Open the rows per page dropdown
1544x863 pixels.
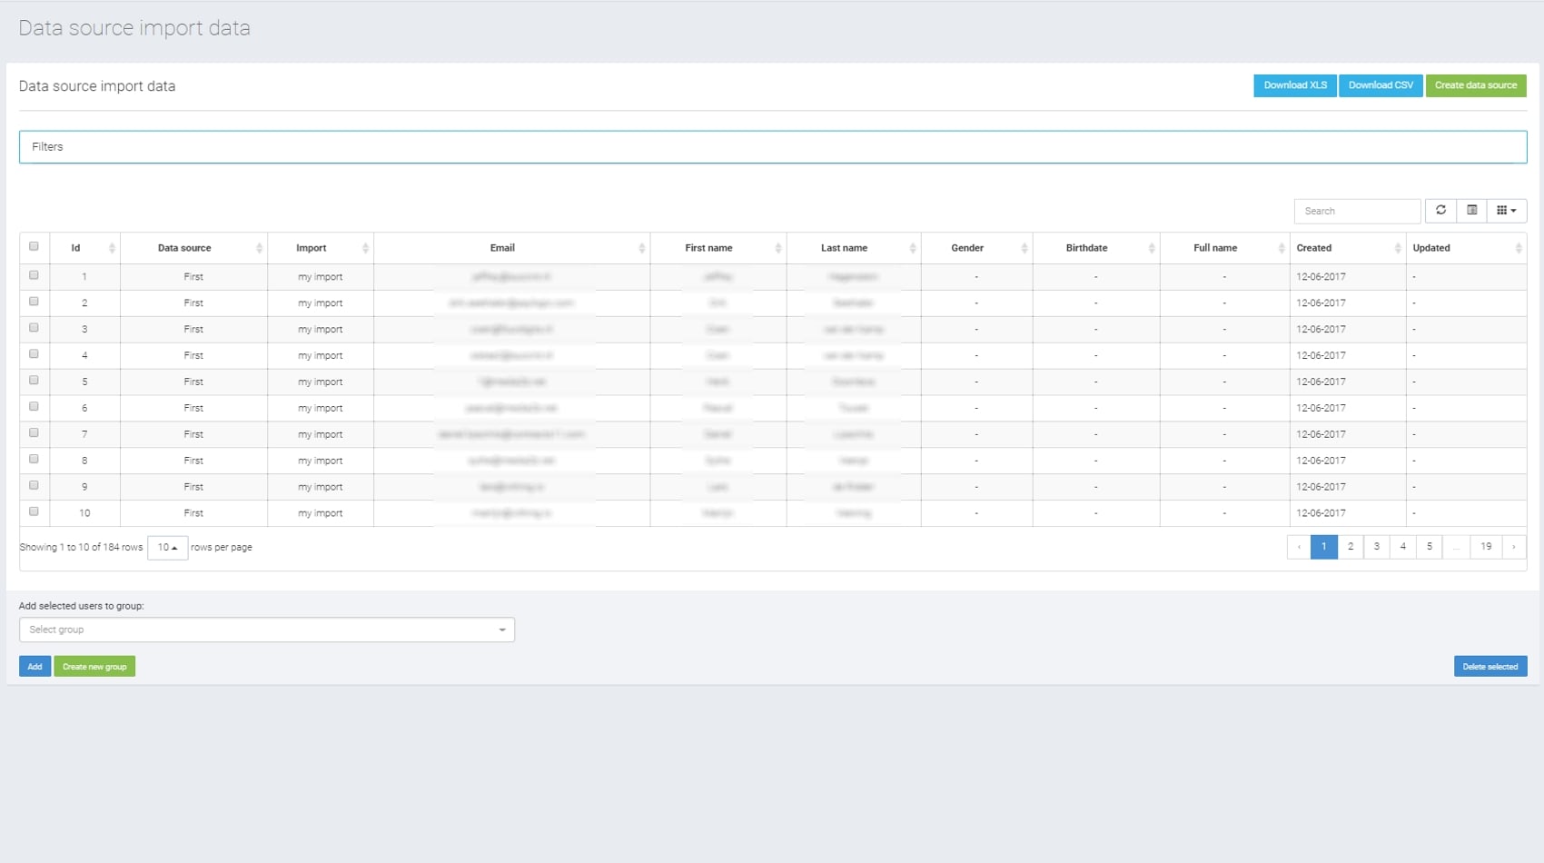coord(167,548)
